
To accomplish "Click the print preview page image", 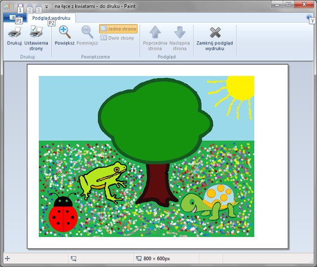I will pos(158,156).
